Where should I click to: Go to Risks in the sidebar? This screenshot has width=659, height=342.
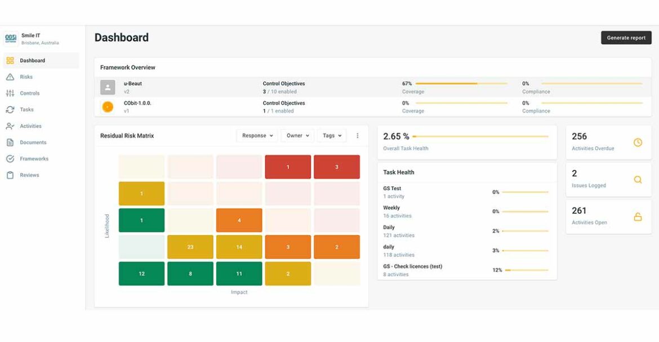tap(41, 77)
